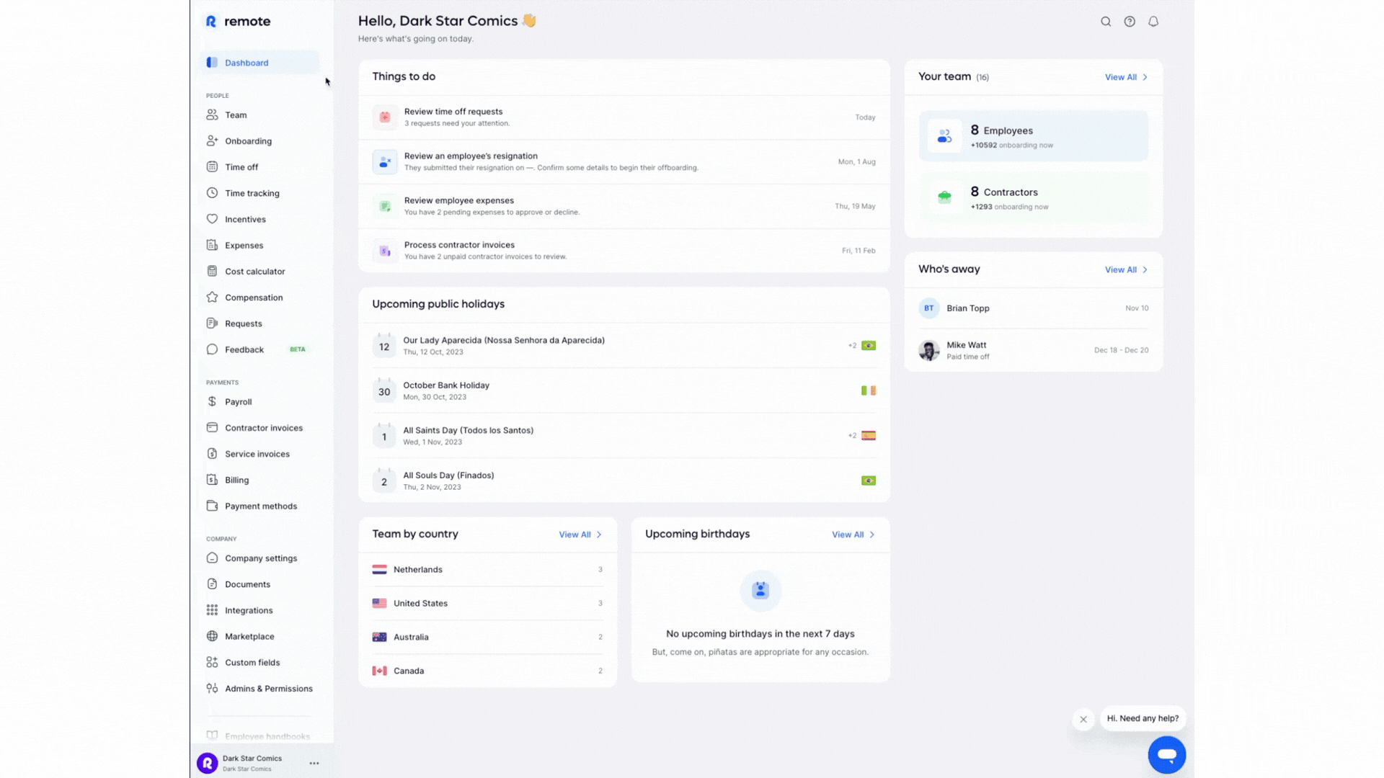Select the All Souls Day holiday row
This screenshot has height=778, width=1384.
point(624,480)
